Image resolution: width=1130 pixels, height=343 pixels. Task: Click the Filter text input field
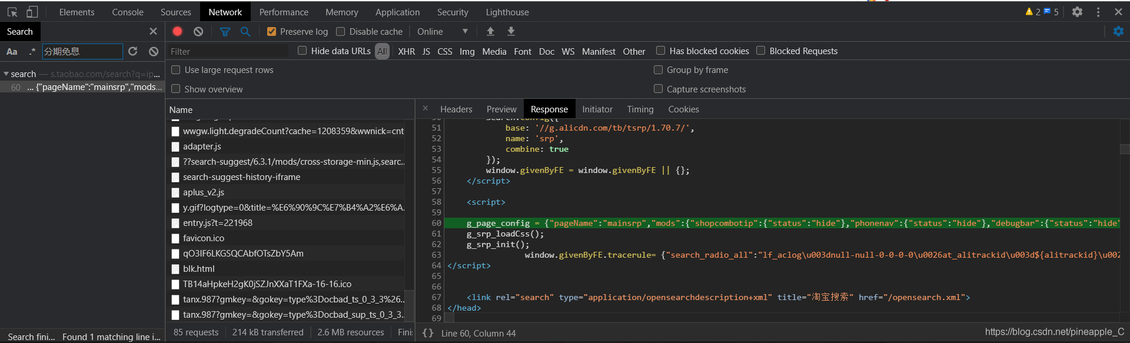click(x=228, y=51)
